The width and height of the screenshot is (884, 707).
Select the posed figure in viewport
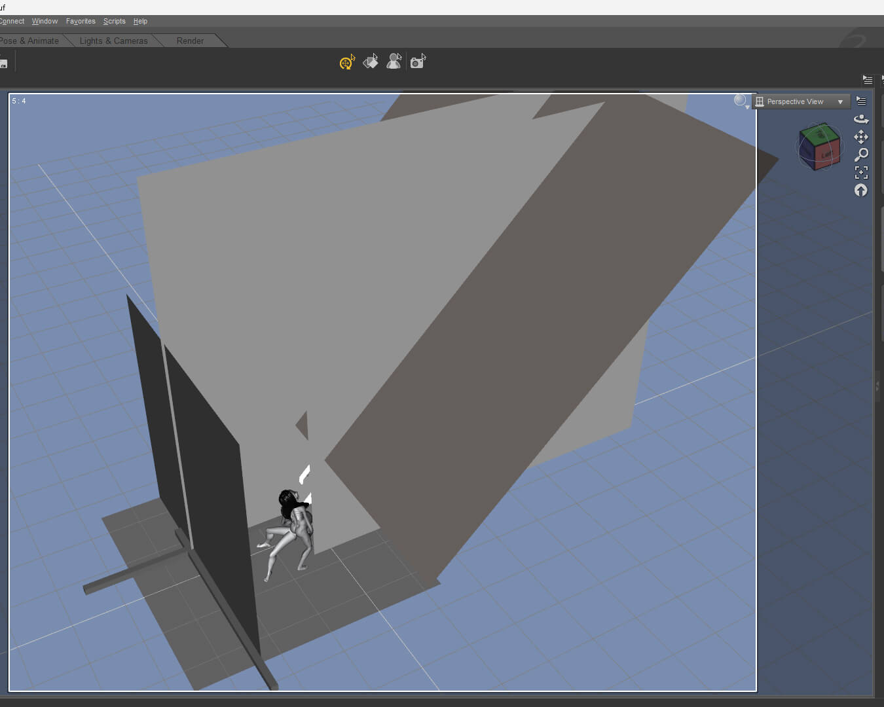[x=290, y=534]
